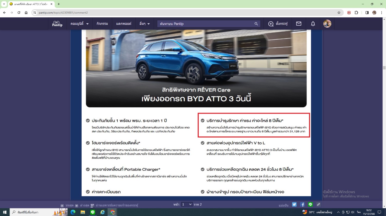Click the pantip.com address bar URL

click(x=63, y=13)
